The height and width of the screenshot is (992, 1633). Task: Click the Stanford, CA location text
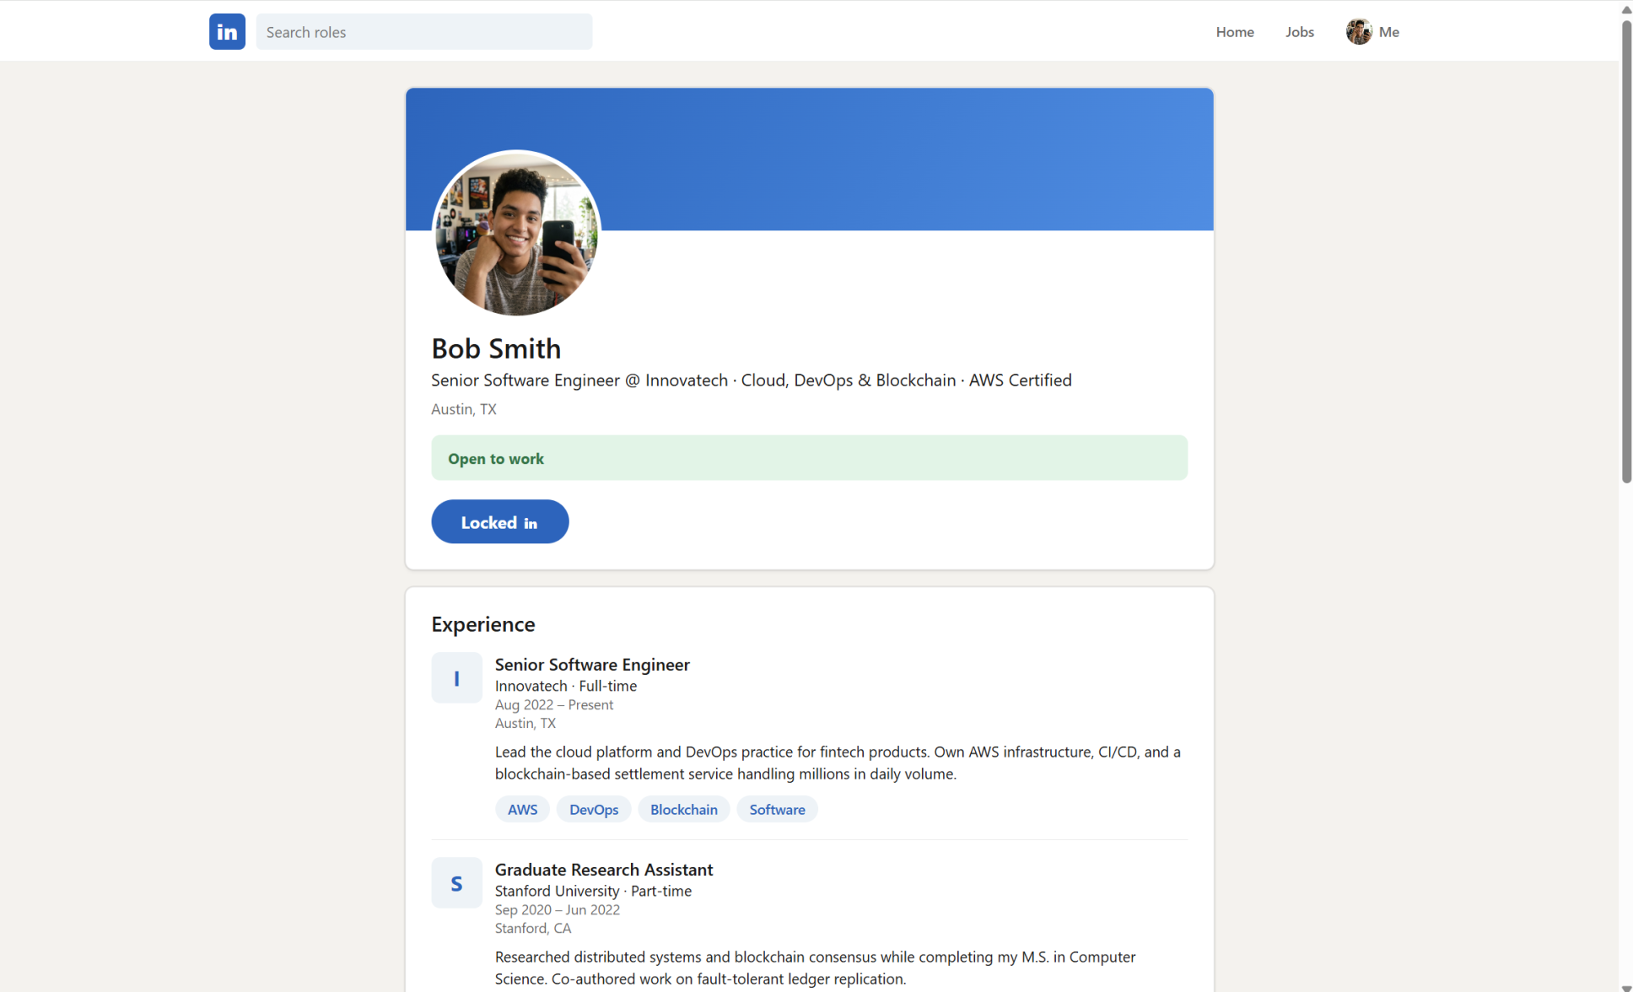pos(532,928)
